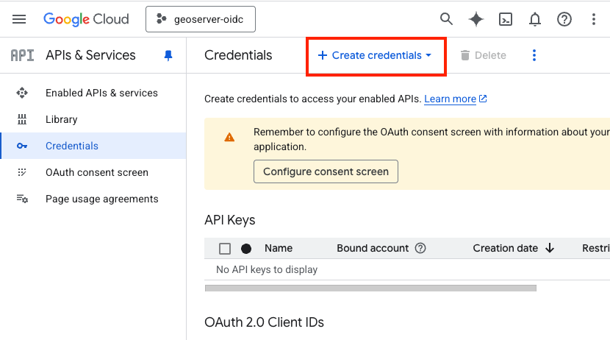Image resolution: width=610 pixels, height=340 pixels.
Task: Click the Bound account help icon
Action: coord(420,249)
